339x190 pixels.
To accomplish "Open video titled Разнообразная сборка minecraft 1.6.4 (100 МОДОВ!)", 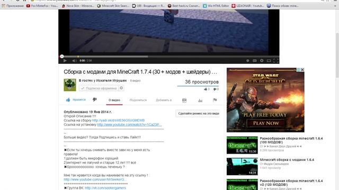I will (x=291, y=140).
